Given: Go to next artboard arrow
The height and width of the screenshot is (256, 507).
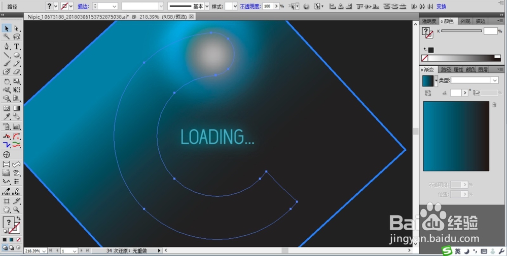Looking at the screenshot, I should [x=82, y=250].
